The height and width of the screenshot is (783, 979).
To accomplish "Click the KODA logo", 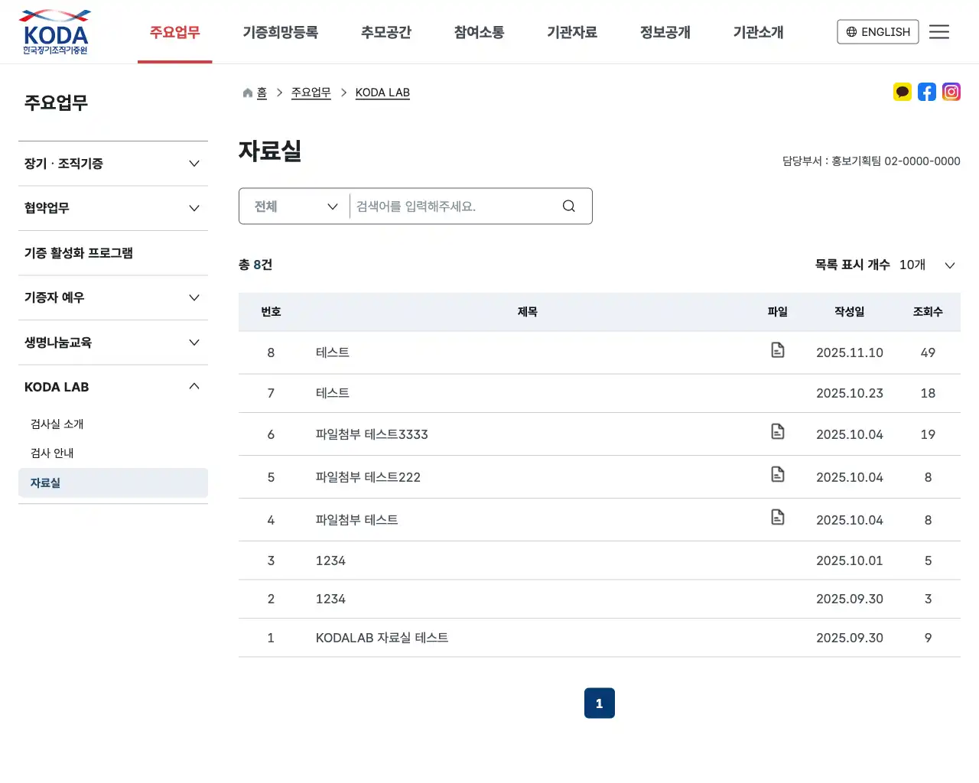I will click(54, 31).
